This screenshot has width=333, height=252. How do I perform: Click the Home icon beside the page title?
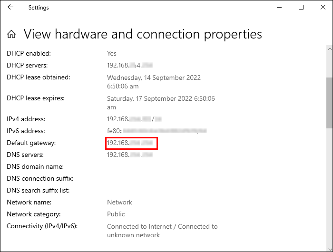click(12, 34)
